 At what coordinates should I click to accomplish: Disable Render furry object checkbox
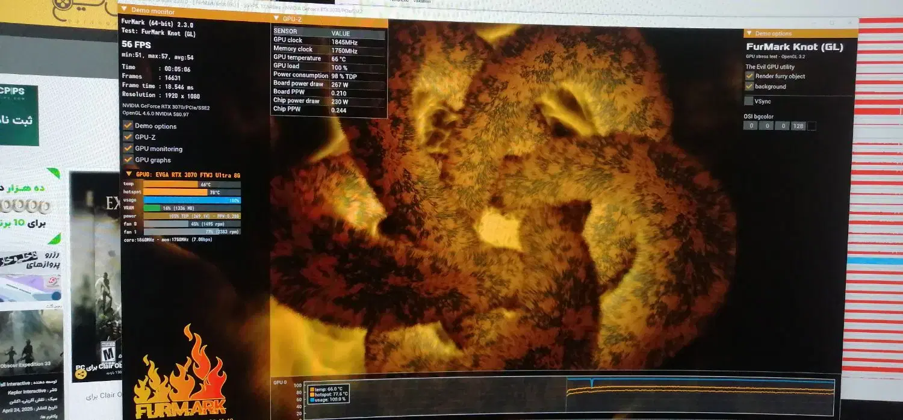pyautogui.click(x=749, y=76)
